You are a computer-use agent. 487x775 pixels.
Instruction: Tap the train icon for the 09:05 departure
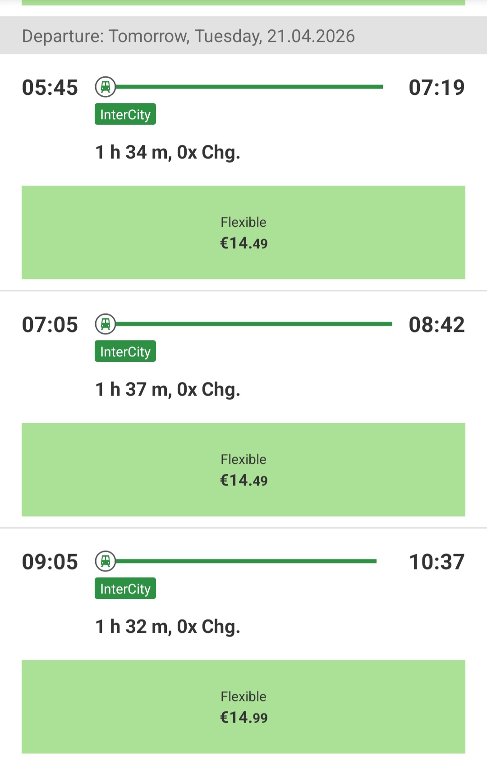pos(106,561)
